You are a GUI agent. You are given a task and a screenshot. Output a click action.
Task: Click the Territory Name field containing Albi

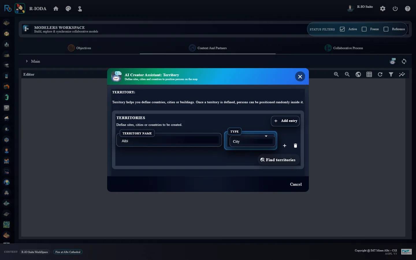(169, 141)
